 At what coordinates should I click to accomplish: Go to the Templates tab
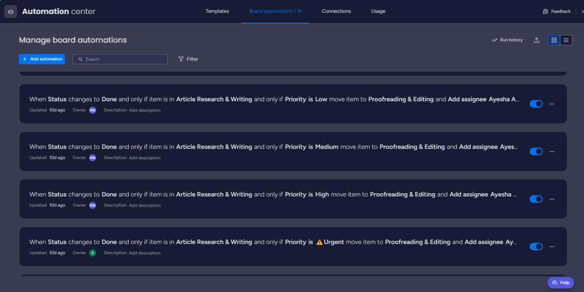(x=217, y=11)
